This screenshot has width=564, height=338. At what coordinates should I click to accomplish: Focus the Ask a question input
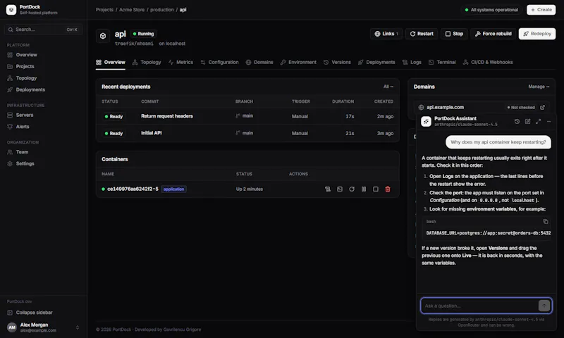tap(479, 306)
